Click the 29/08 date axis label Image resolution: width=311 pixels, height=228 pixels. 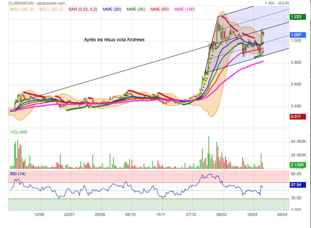100,215
